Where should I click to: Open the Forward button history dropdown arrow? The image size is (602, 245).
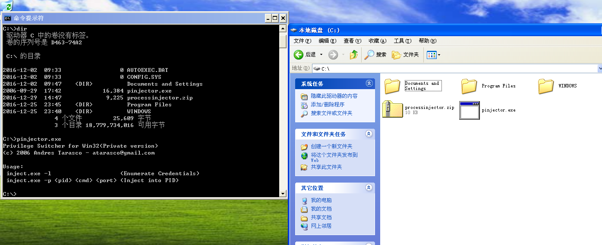click(343, 55)
